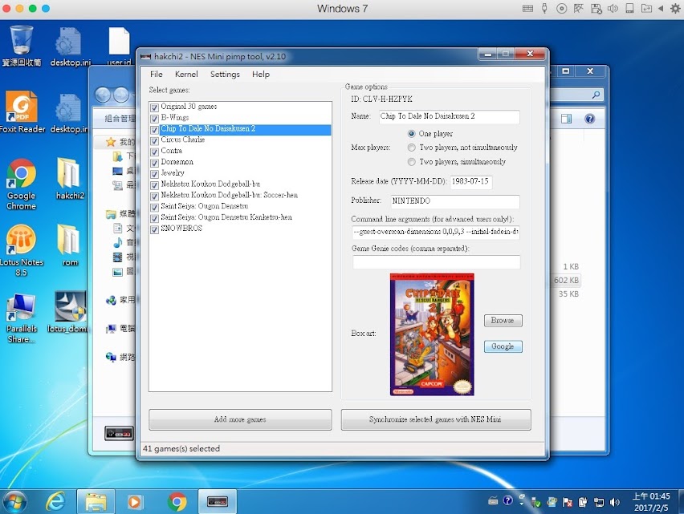Click the Explorer window help icon
684x514 pixels.
[590, 119]
